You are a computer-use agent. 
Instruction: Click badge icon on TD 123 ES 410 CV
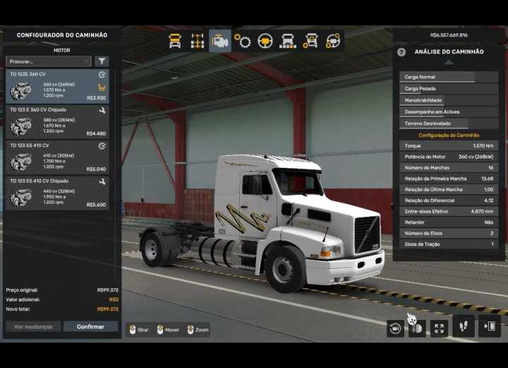point(102,146)
